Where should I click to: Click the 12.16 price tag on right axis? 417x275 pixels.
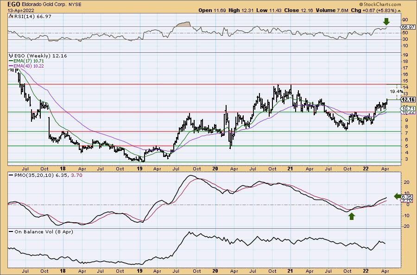click(408, 100)
